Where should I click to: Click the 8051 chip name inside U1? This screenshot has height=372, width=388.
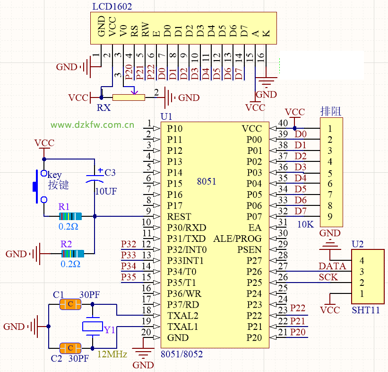207,181
